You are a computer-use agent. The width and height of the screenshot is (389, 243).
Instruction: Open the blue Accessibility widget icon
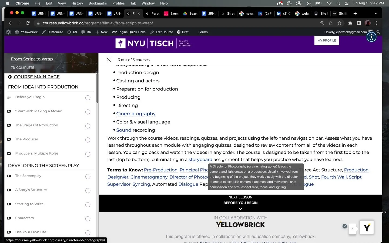point(371,37)
